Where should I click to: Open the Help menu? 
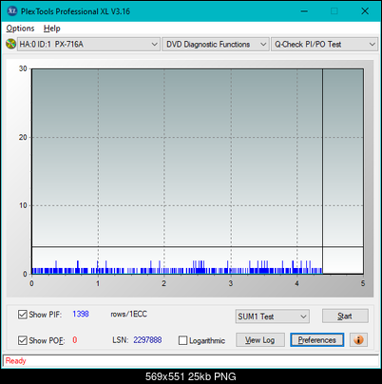[x=52, y=29]
